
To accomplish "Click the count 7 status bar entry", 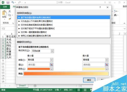I will pos(58,90).
